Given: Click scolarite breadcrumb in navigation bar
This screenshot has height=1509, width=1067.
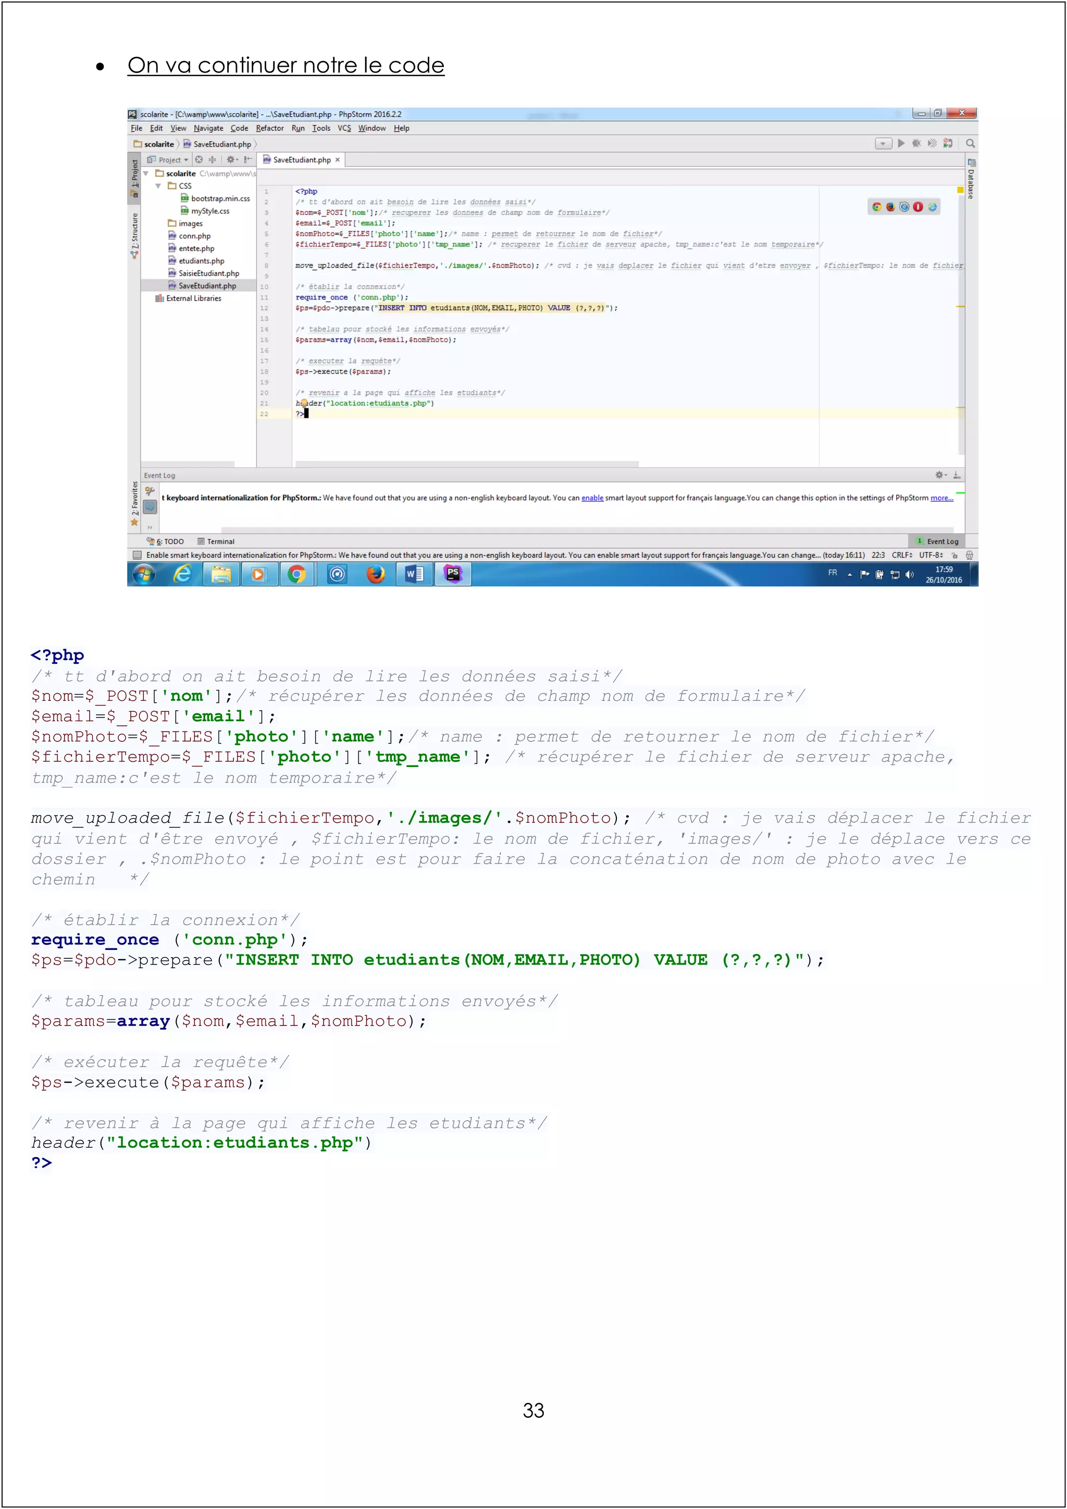Looking at the screenshot, I should point(154,144).
